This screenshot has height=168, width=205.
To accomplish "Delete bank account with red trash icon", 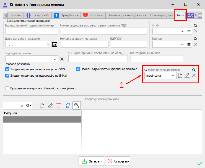I will click(59, 105).
